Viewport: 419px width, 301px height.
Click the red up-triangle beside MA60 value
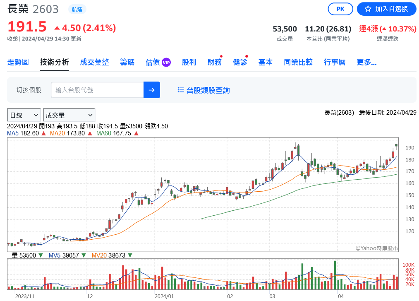click(136, 133)
